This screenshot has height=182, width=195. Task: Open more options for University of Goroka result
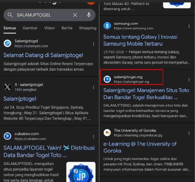coord(189,133)
